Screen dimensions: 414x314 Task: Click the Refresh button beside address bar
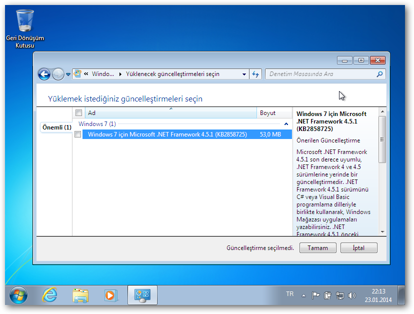tap(255, 74)
